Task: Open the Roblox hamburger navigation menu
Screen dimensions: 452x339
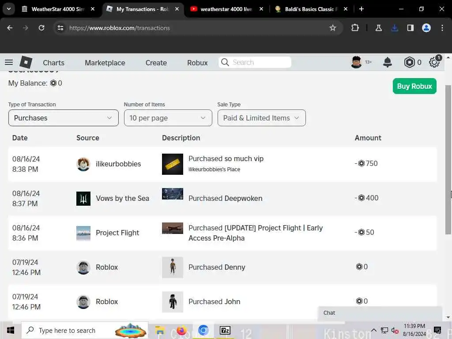Action: click(x=9, y=62)
